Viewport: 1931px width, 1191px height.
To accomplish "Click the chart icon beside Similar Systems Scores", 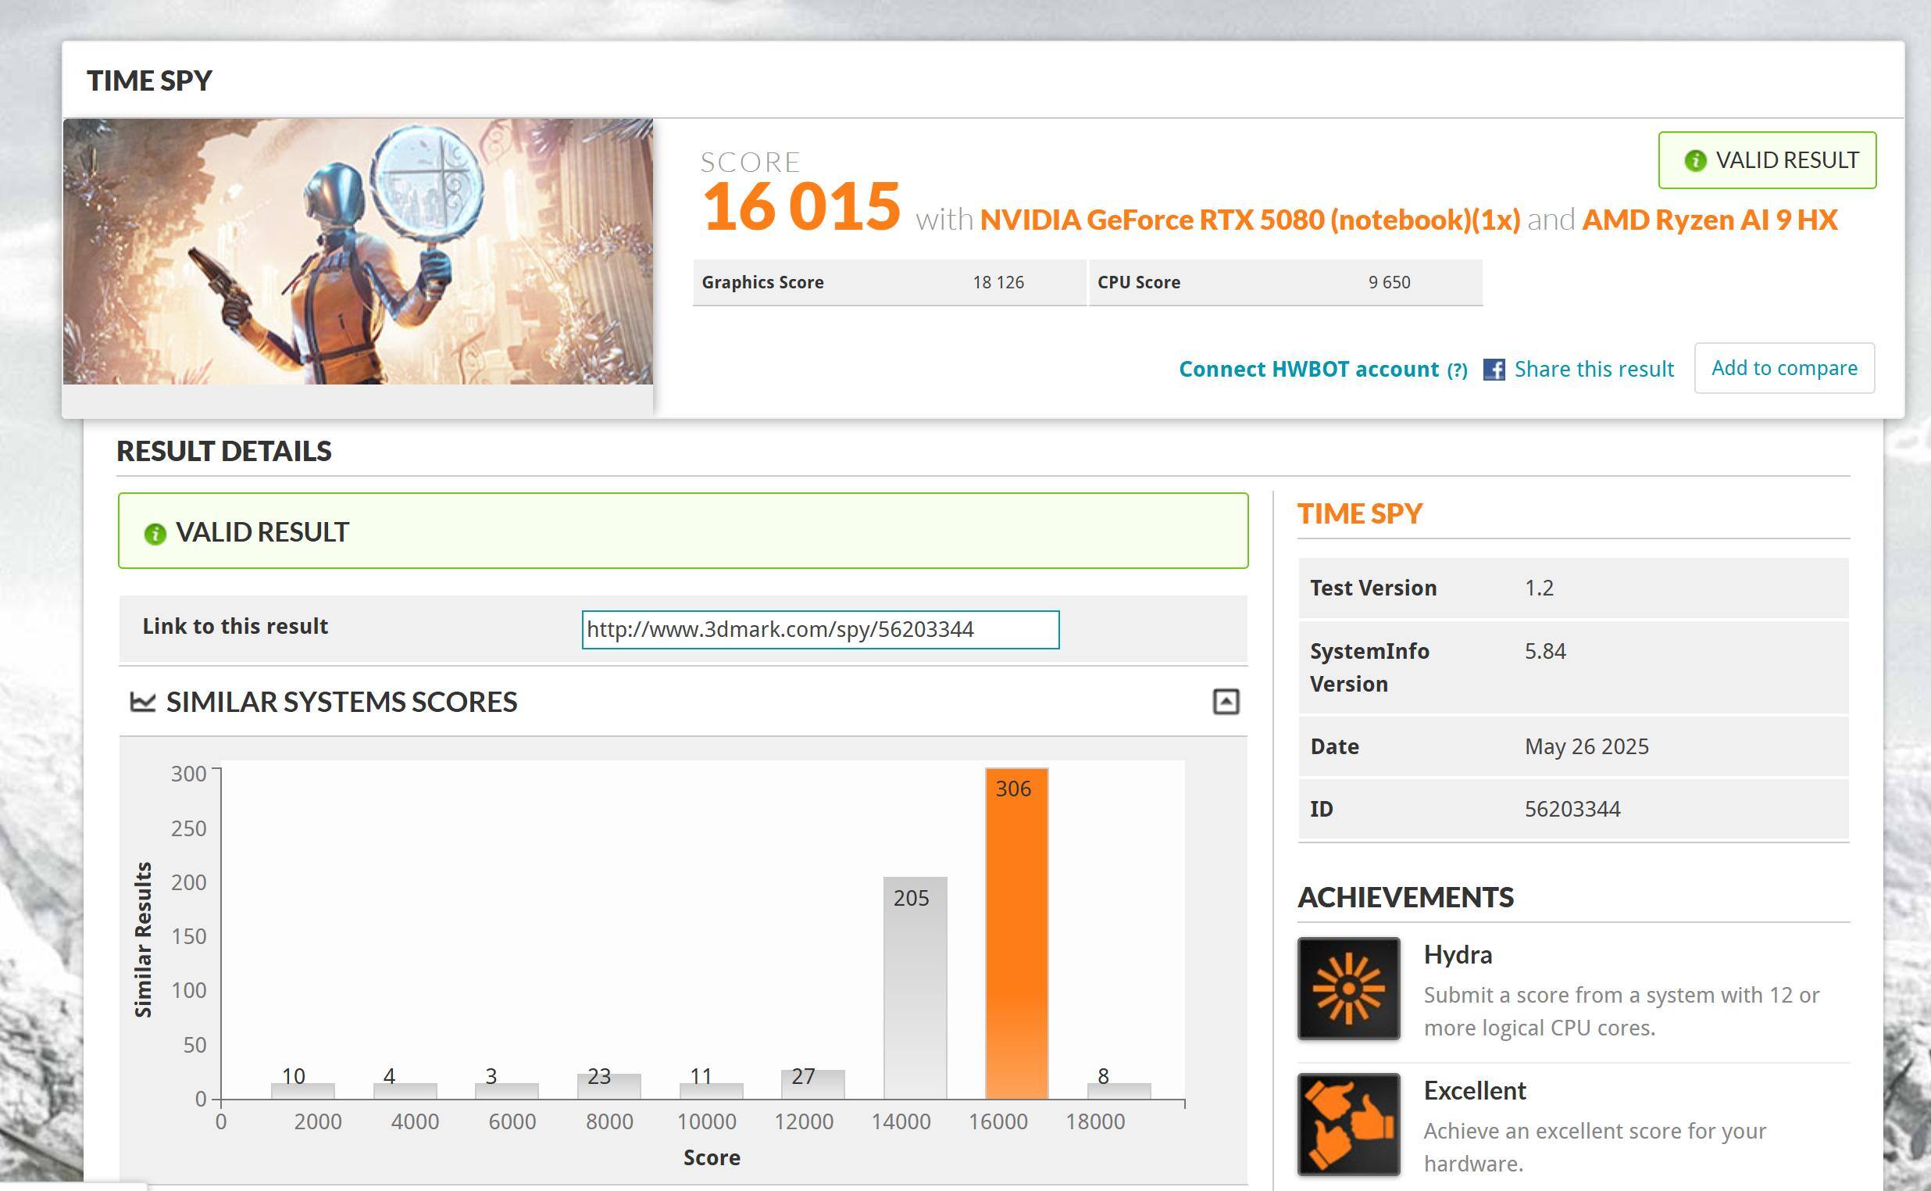I will point(141,701).
